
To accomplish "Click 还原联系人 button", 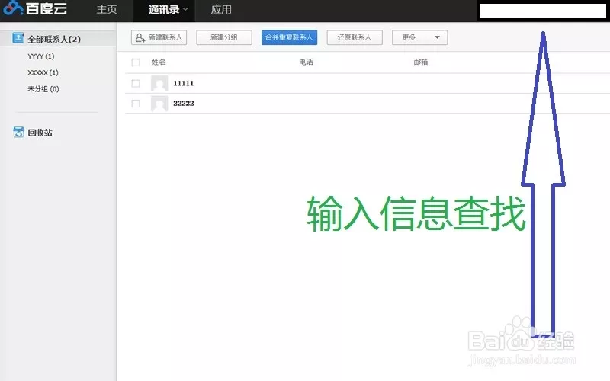I will 355,37.
